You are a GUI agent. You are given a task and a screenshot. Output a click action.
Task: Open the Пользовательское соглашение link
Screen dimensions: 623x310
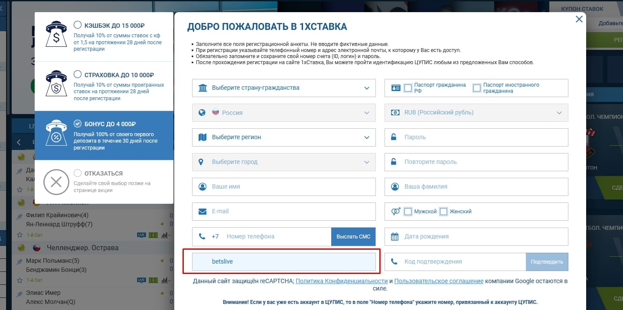(x=439, y=281)
